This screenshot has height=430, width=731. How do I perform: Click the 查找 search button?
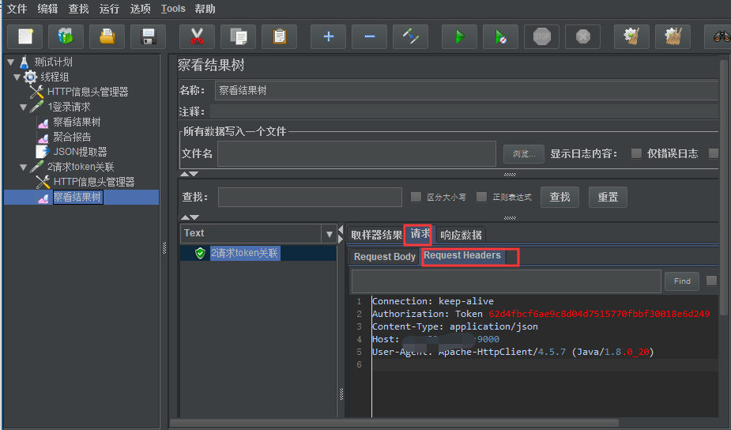click(x=560, y=198)
